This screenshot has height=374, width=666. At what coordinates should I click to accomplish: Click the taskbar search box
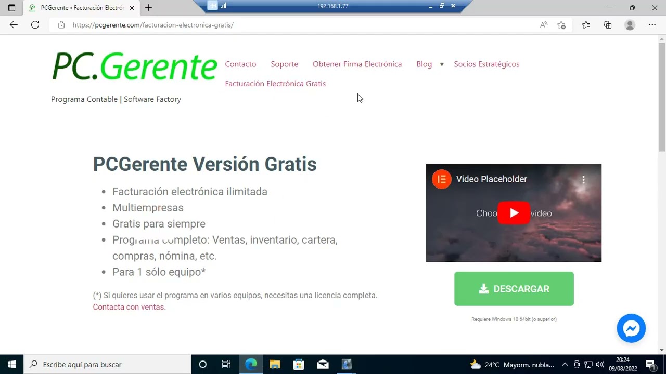pyautogui.click(x=108, y=364)
